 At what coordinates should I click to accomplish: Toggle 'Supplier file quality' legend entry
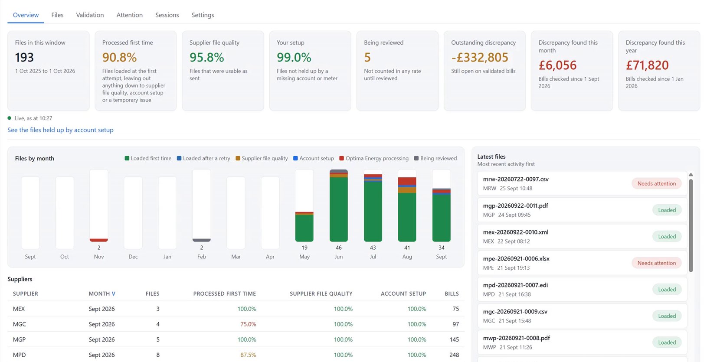pos(262,158)
